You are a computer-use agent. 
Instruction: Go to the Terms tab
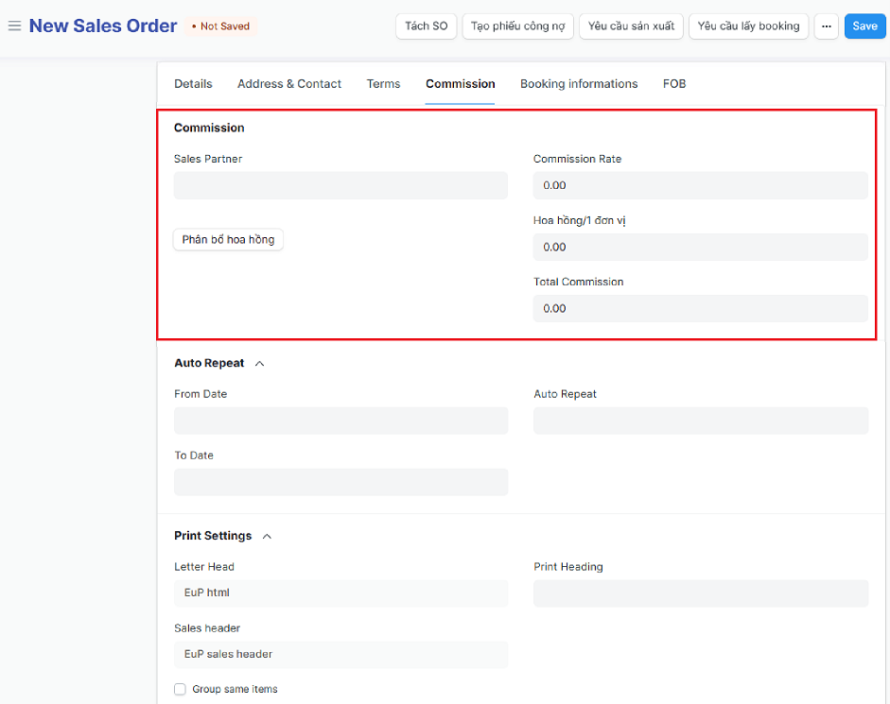(x=383, y=84)
